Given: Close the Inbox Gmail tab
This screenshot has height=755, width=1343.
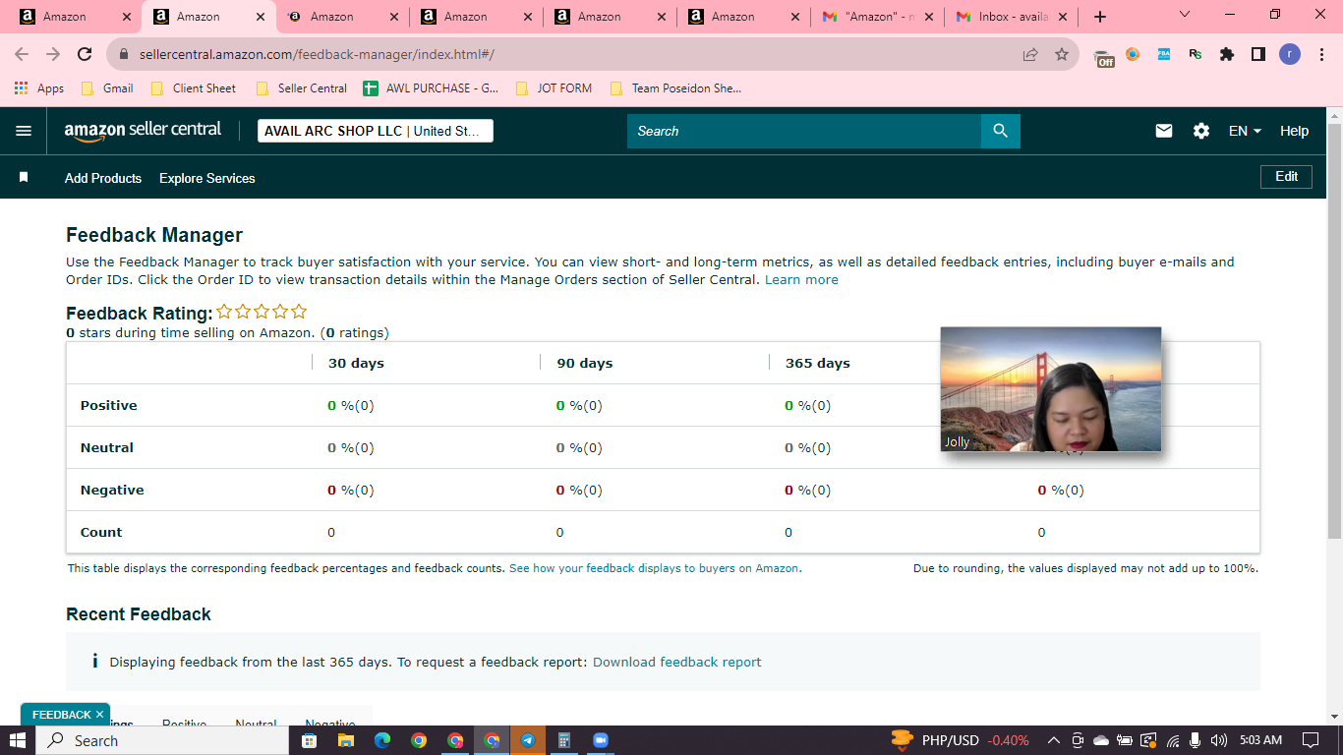Looking at the screenshot, I should point(1063,17).
